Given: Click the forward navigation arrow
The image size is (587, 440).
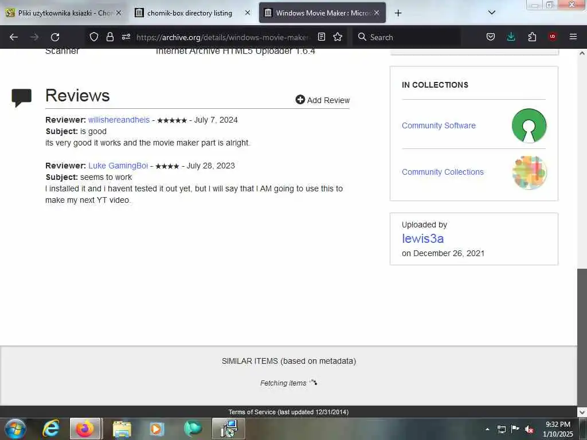Looking at the screenshot, I should [34, 37].
